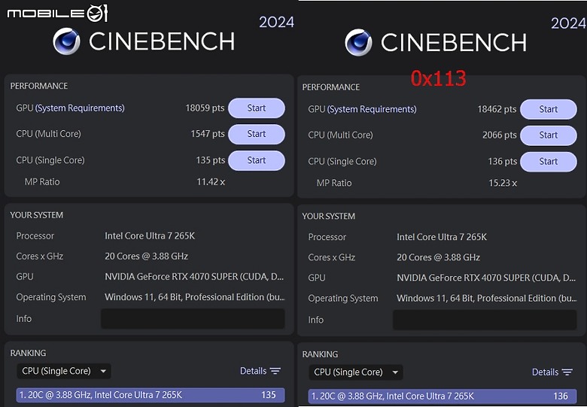This screenshot has width=587, height=407.
Task: Click the 11.42 x MP Ratio value
Action: click(211, 182)
